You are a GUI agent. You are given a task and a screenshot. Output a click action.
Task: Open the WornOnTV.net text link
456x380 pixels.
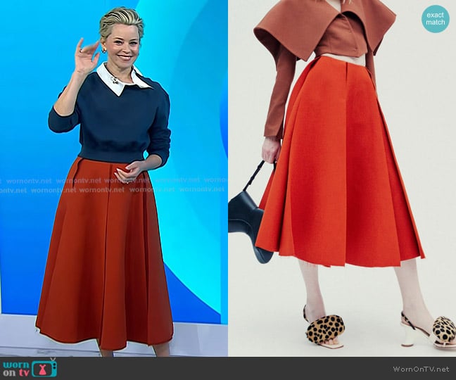point(421,369)
